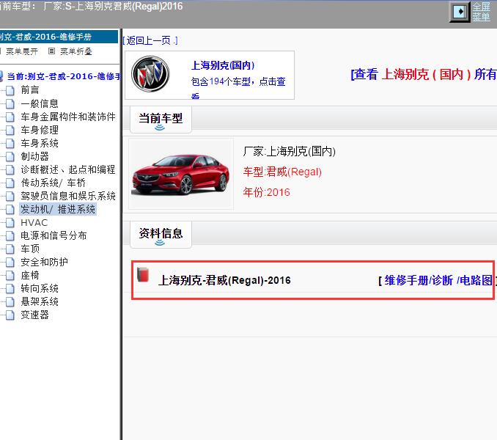This screenshot has width=497, height=440.
Task: Click the page icon beside 传动系统/车桥
Action: click(10, 183)
